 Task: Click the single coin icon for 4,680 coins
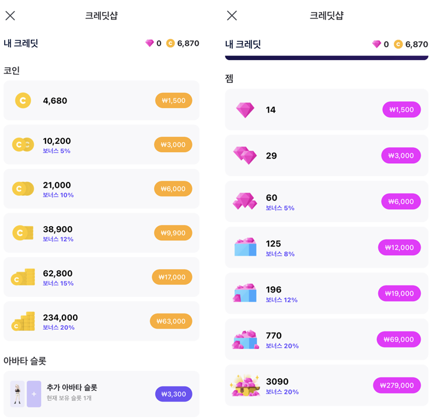tap(23, 100)
